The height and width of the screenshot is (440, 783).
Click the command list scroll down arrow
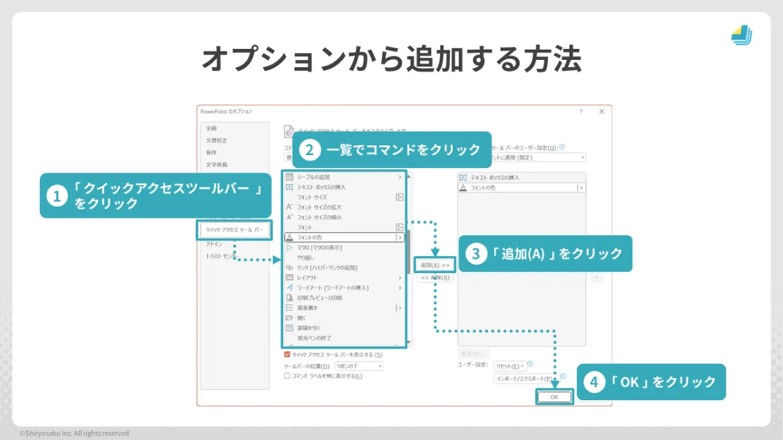click(x=409, y=343)
